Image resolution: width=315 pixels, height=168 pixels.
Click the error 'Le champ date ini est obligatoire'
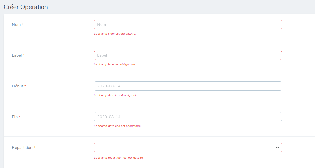click(117, 95)
